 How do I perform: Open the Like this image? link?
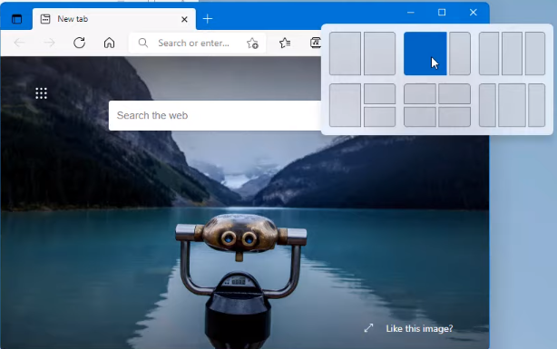(x=419, y=329)
